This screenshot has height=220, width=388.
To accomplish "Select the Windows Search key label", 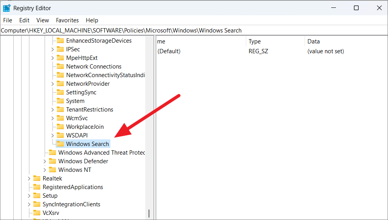I will click(x=87, y=144).
